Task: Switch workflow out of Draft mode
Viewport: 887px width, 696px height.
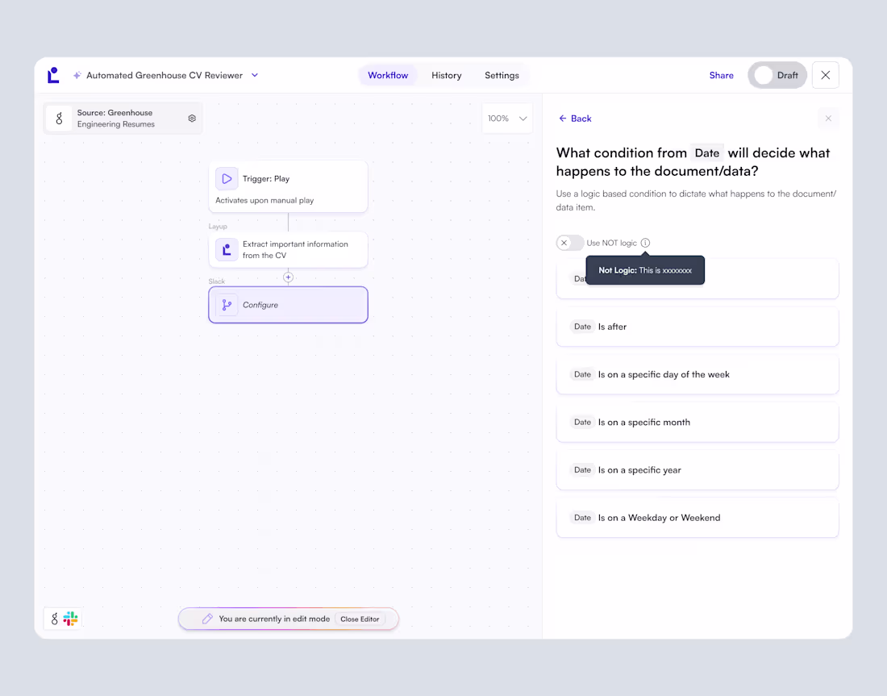Action: coord(777,75)
